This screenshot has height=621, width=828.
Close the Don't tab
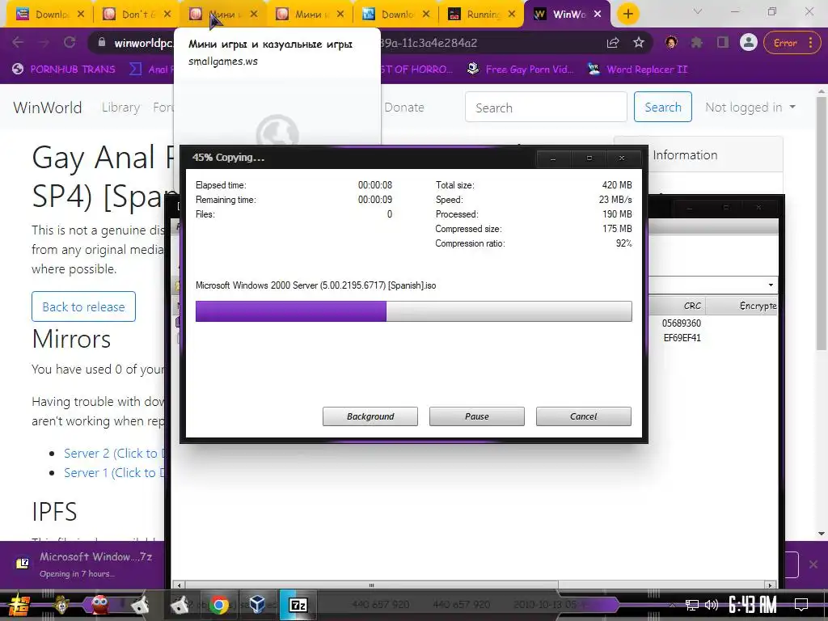tap(167, 15)
